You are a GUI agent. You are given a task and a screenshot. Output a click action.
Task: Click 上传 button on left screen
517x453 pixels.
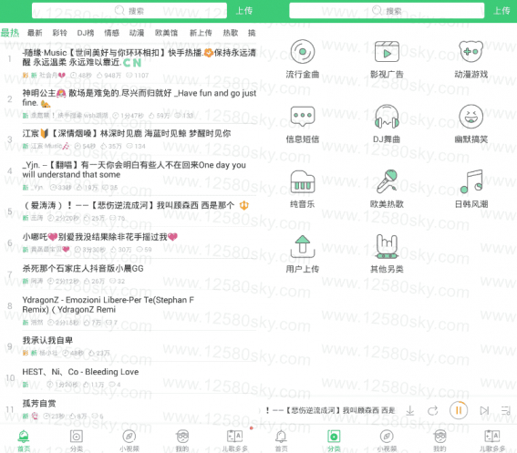tap(244, 11)
